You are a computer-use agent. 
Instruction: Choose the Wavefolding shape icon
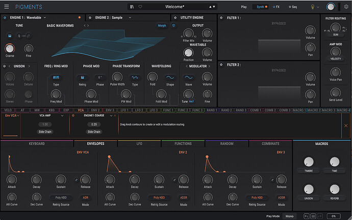[x=170, y=77]
